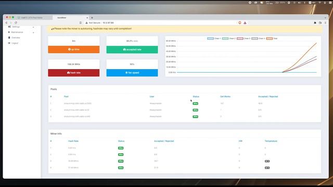Image resolution: width=333 pixels, height=187 pixels.
Task: Click Alive status badge of pool 1
Action: (196, 103)
